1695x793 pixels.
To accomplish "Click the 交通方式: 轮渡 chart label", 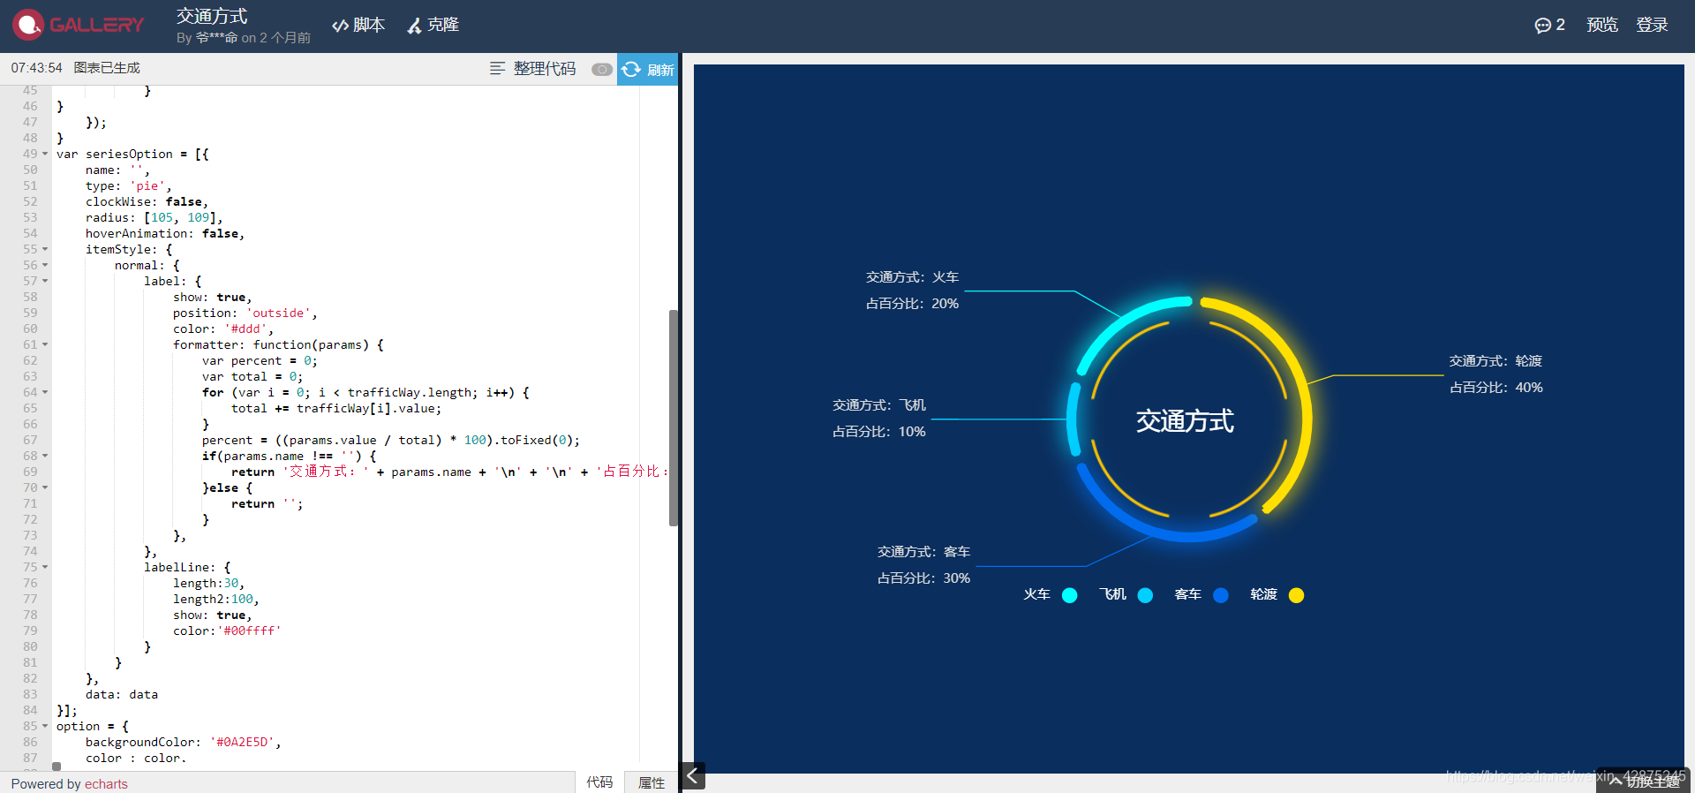I will 1495,360.
